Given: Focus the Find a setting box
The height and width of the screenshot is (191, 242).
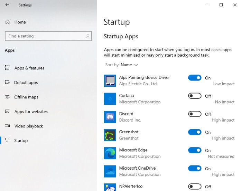Looking at the screenshot, I should pos(48,36).
